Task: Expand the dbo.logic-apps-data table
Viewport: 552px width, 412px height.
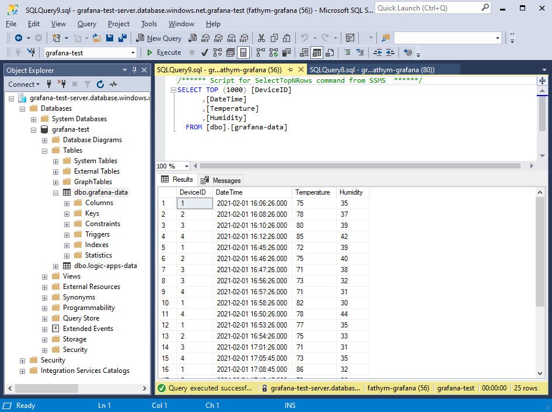Action: [x=55, y=266]
